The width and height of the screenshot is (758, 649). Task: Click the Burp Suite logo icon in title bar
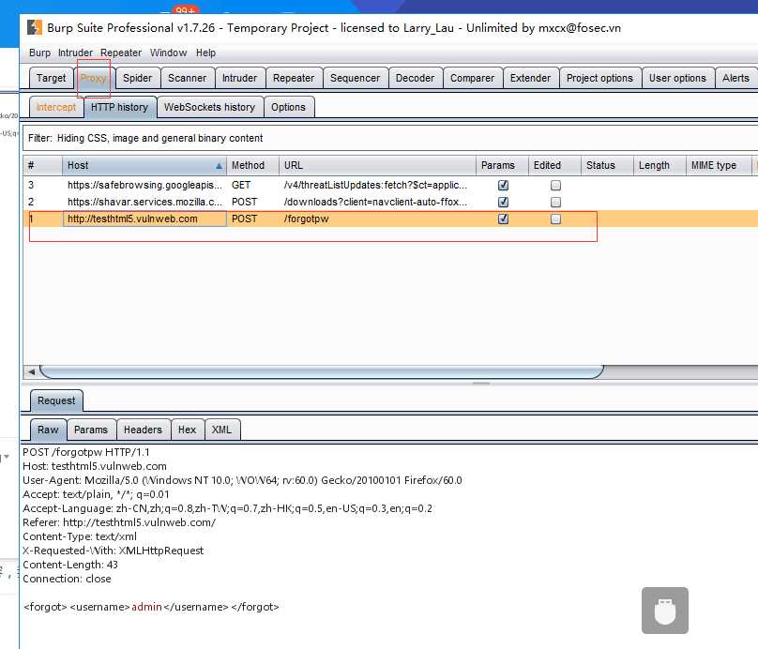[35, 27]
